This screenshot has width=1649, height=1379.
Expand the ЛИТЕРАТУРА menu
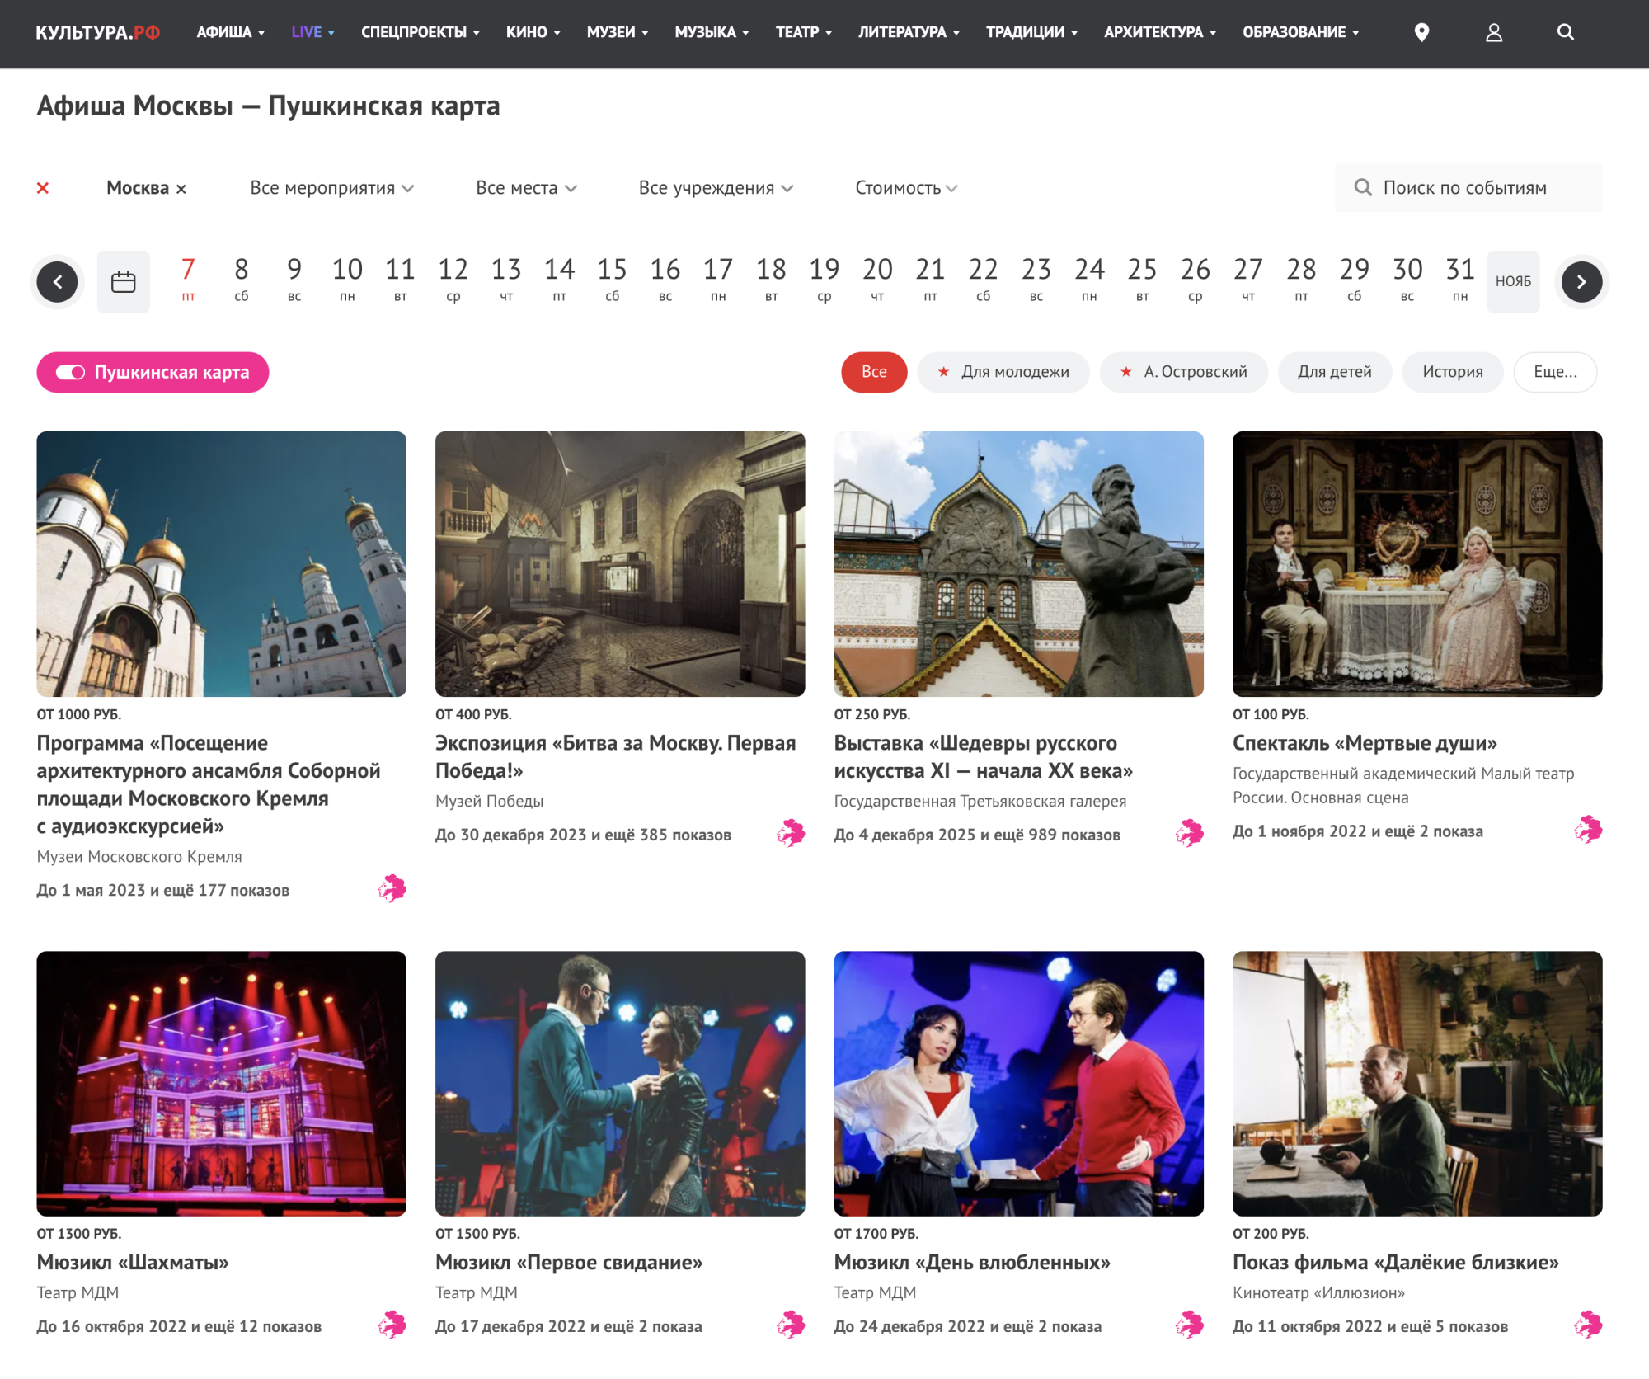pyautogui.click(x=909, y=32)
